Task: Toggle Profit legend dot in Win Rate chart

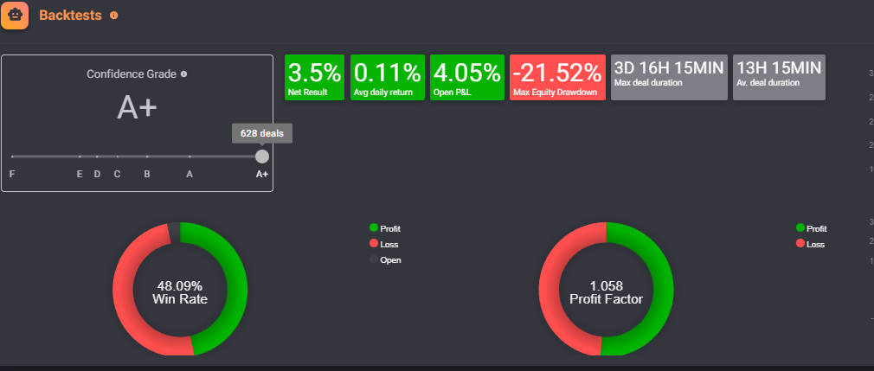Action: (374, 228)
